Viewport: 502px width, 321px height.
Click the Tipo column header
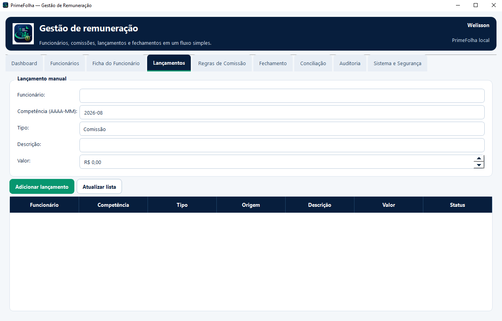[x=182, y=205]
